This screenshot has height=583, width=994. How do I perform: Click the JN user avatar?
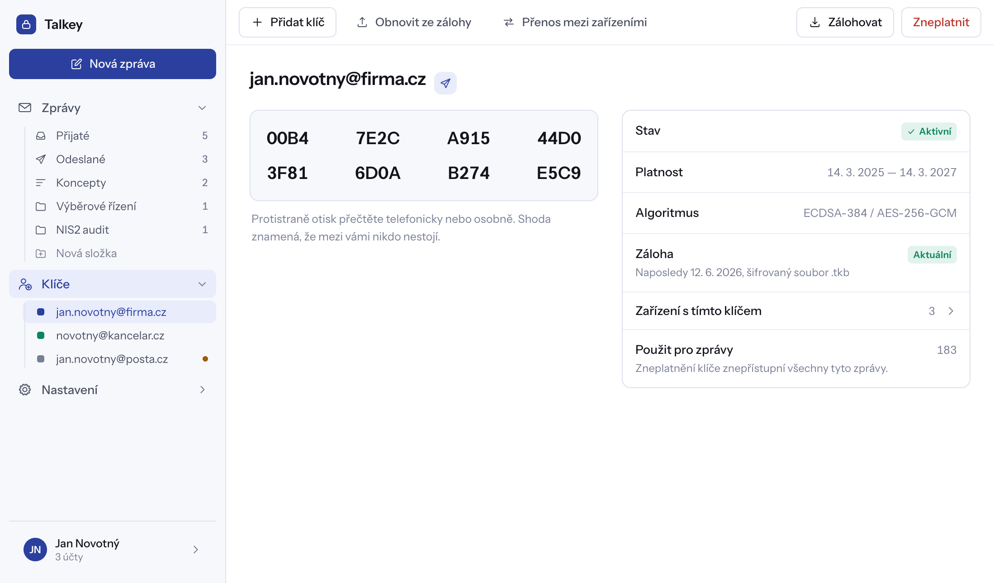click(x=35, y=550)
